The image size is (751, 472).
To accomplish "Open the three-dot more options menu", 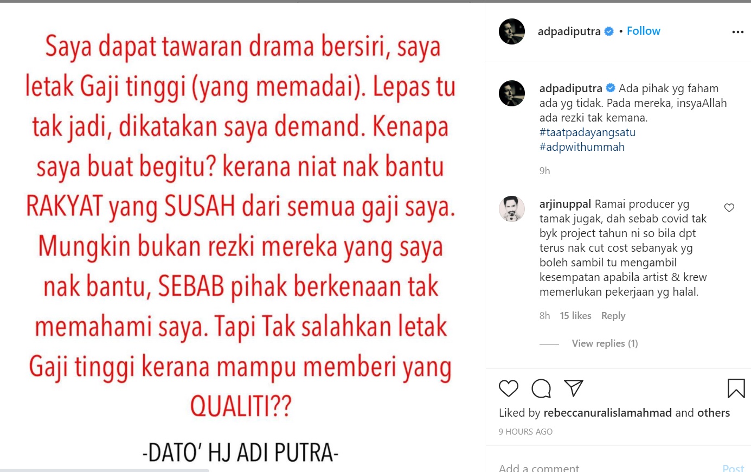I will pyautogui.click(x=737, y=32).
